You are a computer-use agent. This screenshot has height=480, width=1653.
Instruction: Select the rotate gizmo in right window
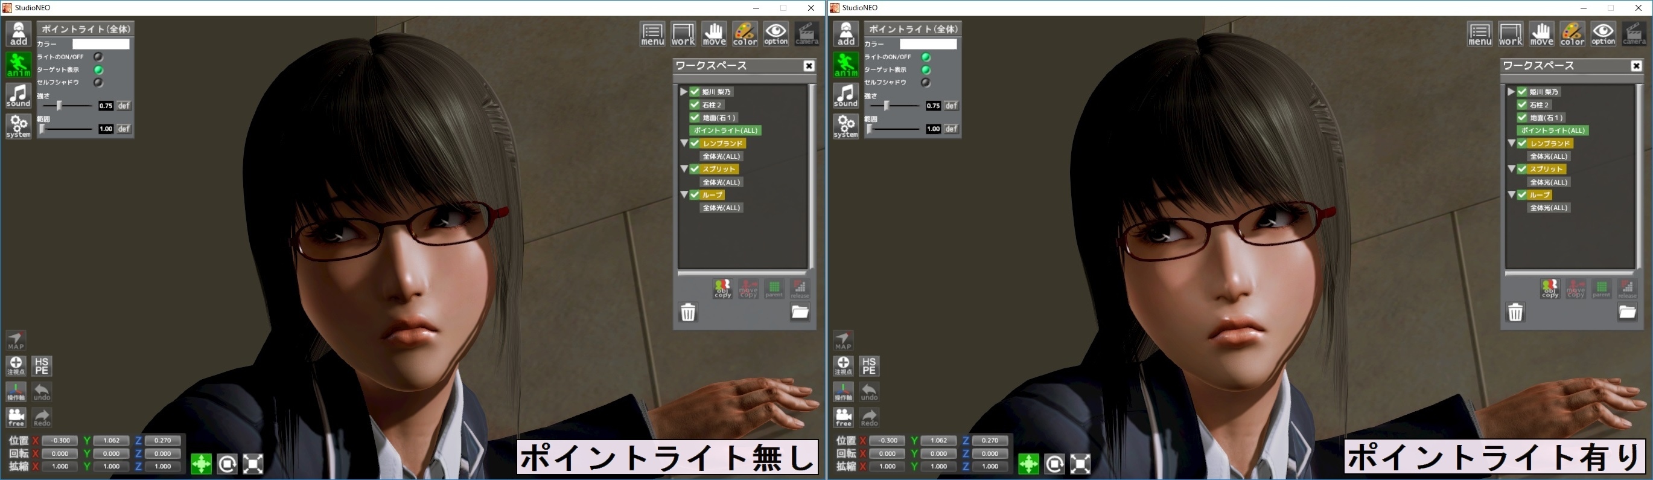(x=1054, y=463)
